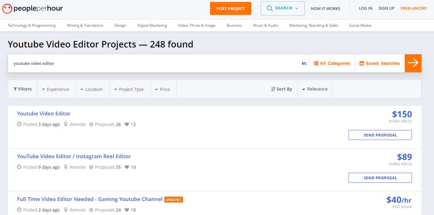Send proposal for $89 Instagram Reel Editor
The height and width of the screenshot is (215, 434).
pyautogui.click(x=380, y=178)
